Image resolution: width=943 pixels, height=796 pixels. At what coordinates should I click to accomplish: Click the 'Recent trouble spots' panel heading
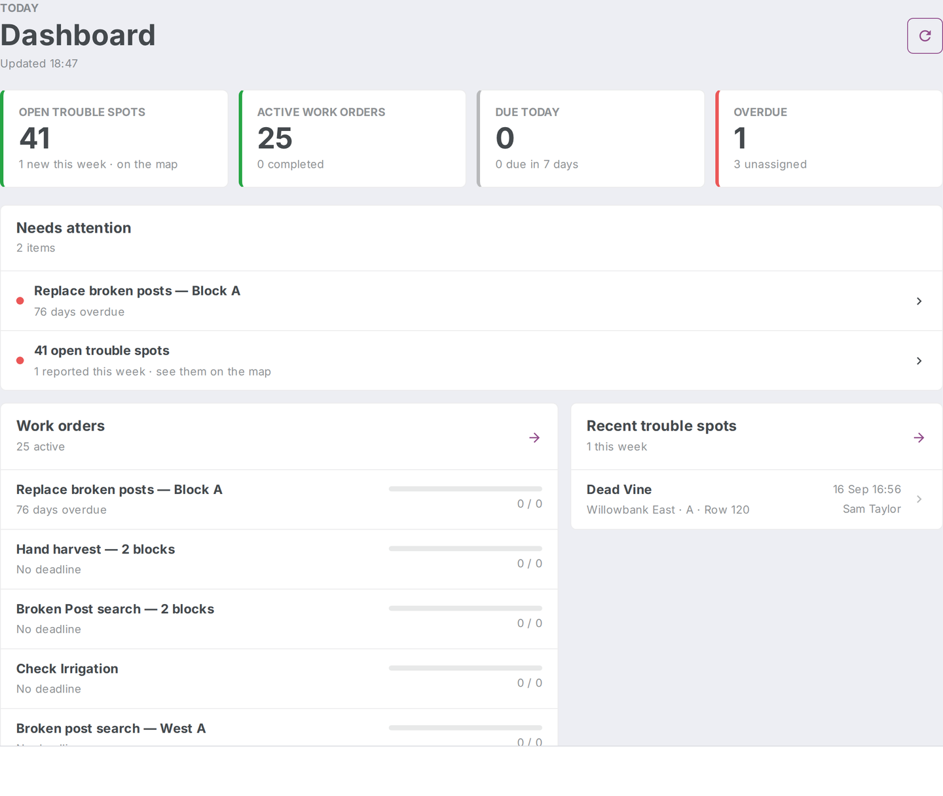pyautogui.click(x=661, y=426)
